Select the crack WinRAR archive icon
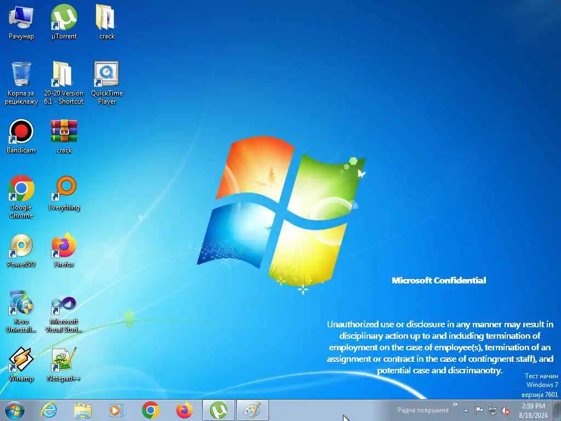561x421 pixels. [64, 136]
